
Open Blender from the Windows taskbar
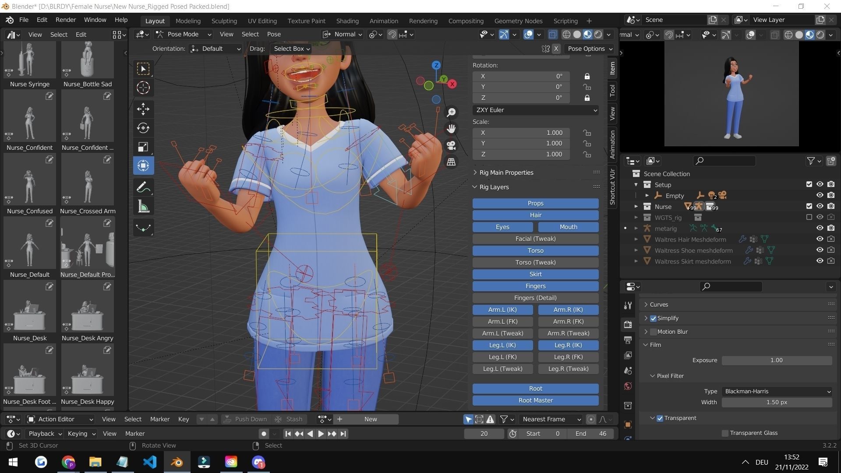coord(177,462)
